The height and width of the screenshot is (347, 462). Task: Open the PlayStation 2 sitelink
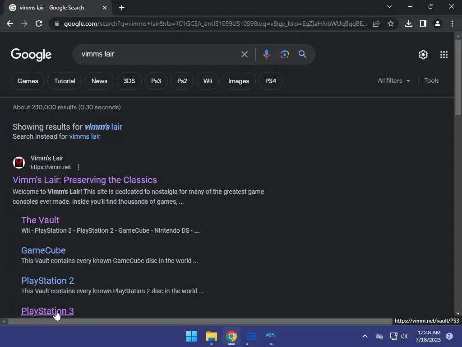(47, 281)
